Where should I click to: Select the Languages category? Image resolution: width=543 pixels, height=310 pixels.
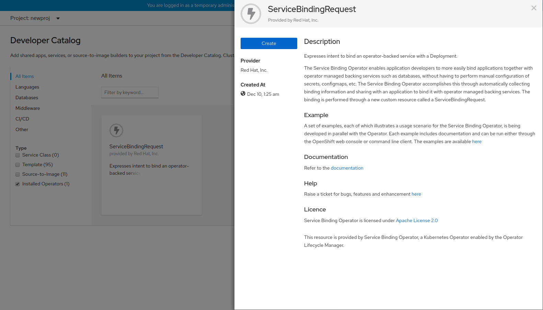[27, 87]
